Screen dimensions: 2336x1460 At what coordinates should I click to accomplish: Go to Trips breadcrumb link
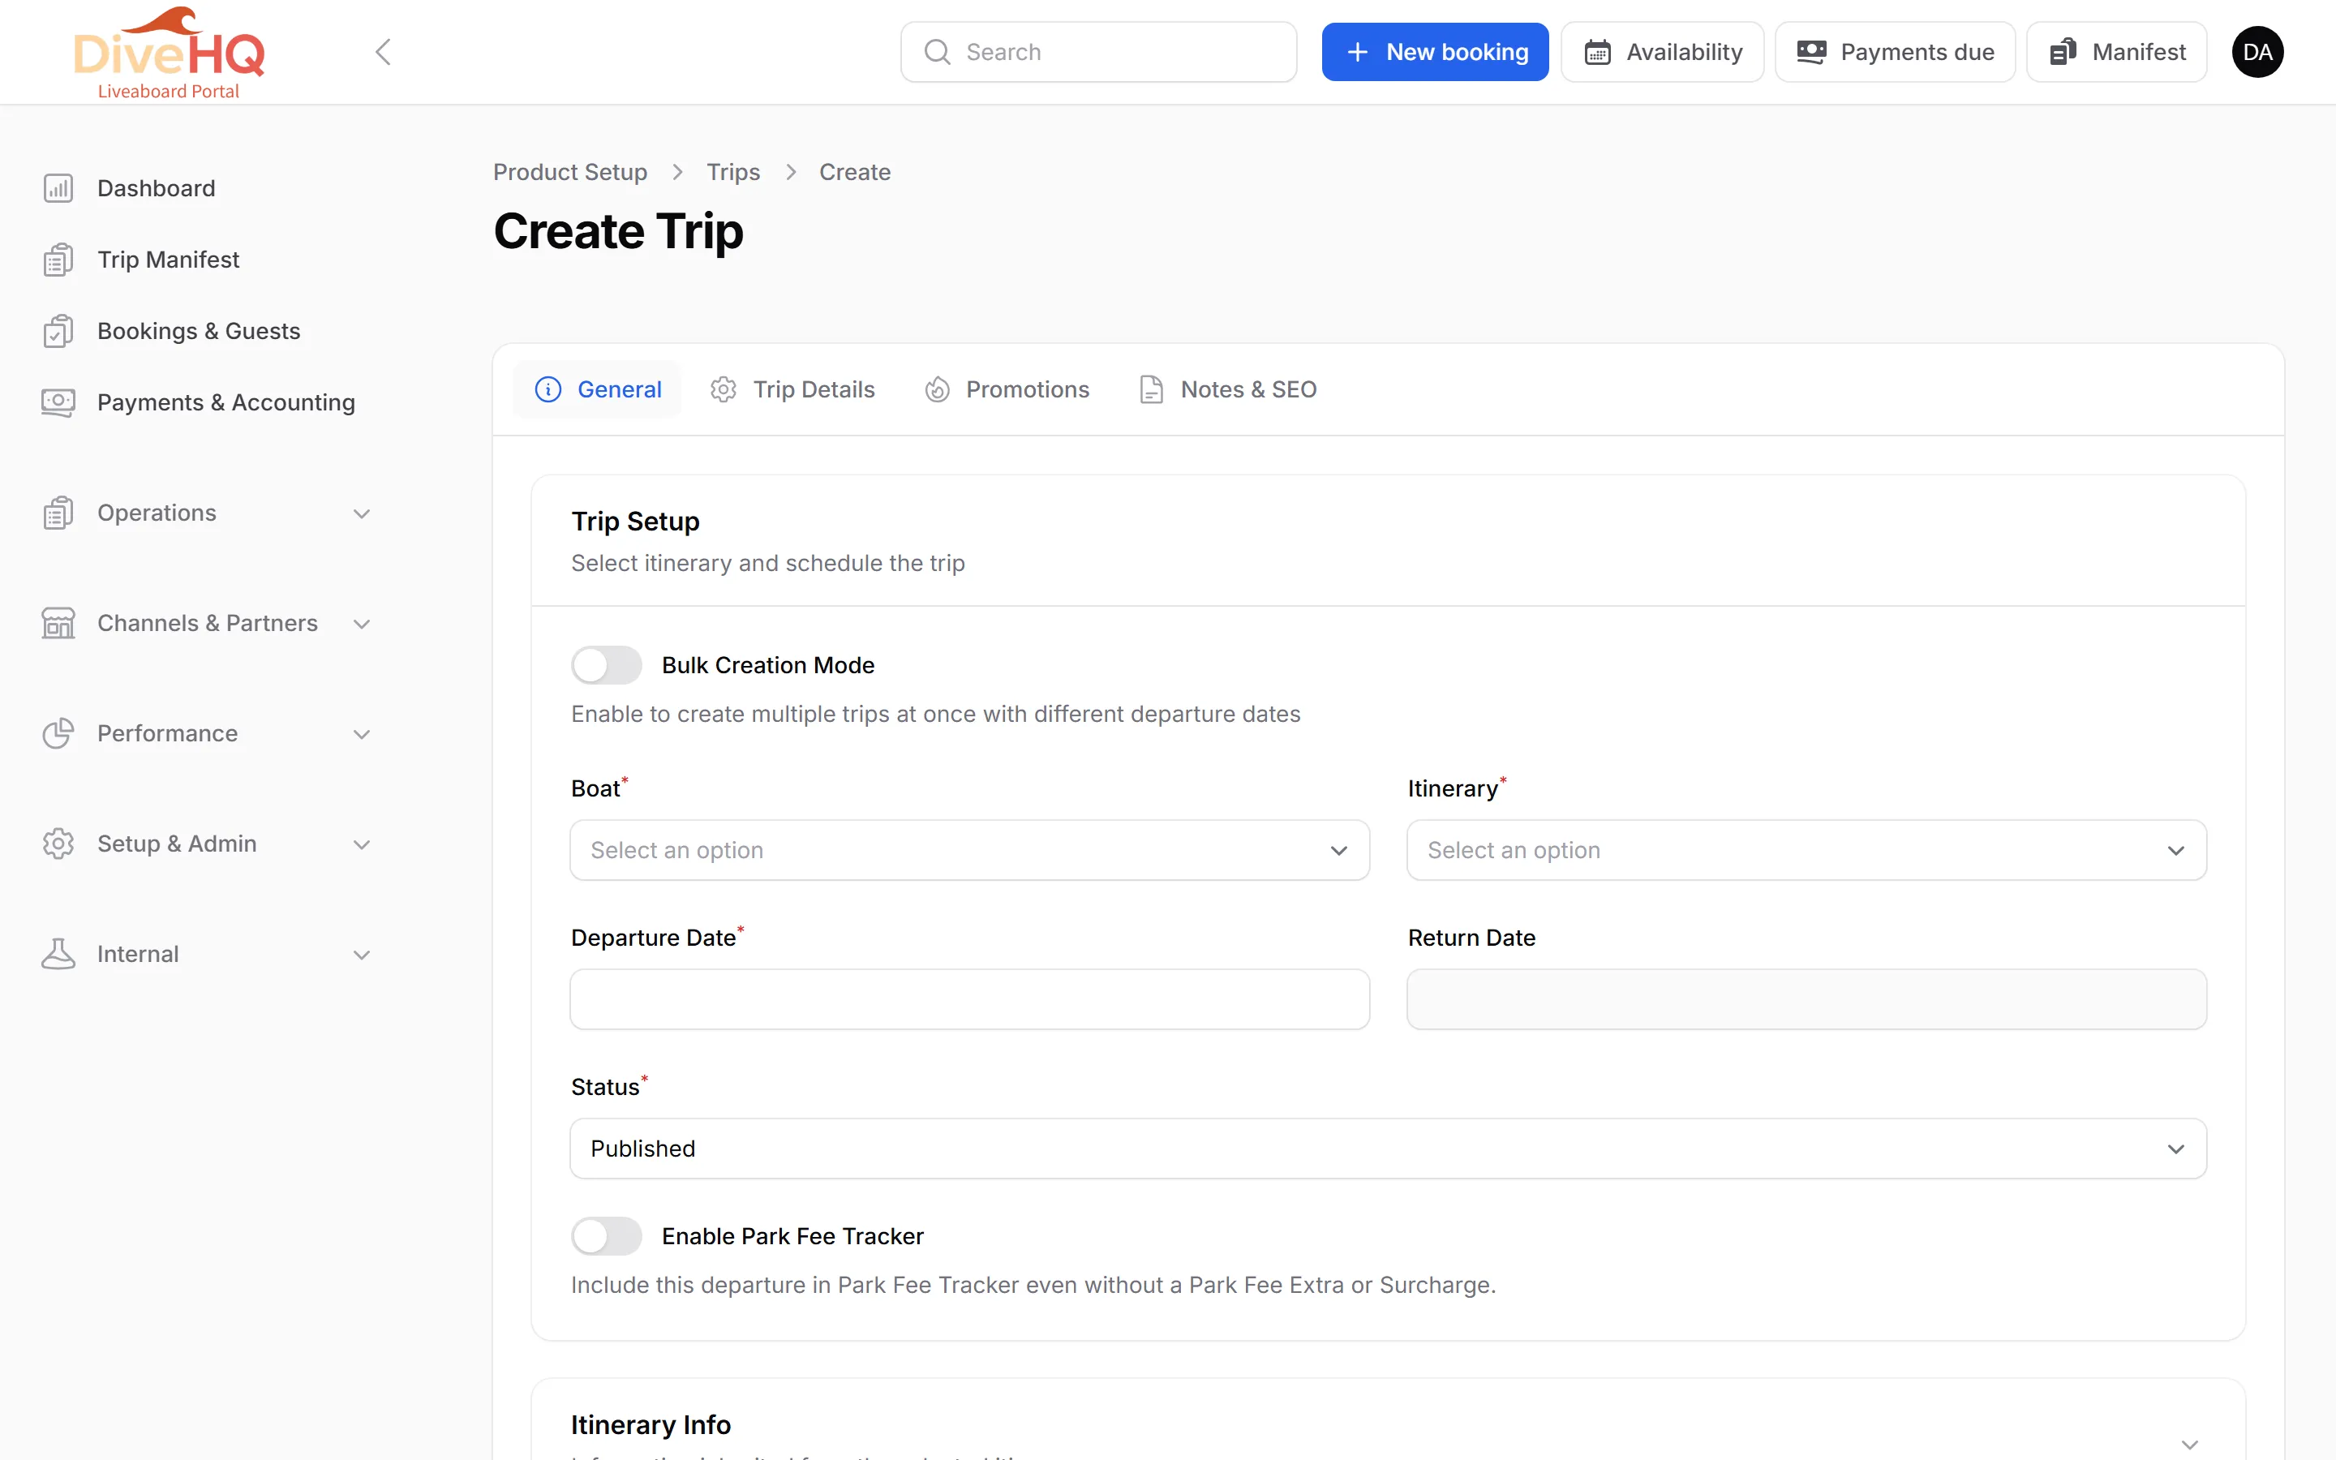[x=733, y=172]
